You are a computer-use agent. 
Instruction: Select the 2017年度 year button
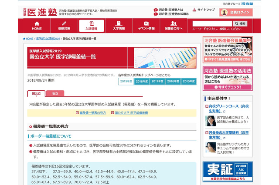point(157,82)
